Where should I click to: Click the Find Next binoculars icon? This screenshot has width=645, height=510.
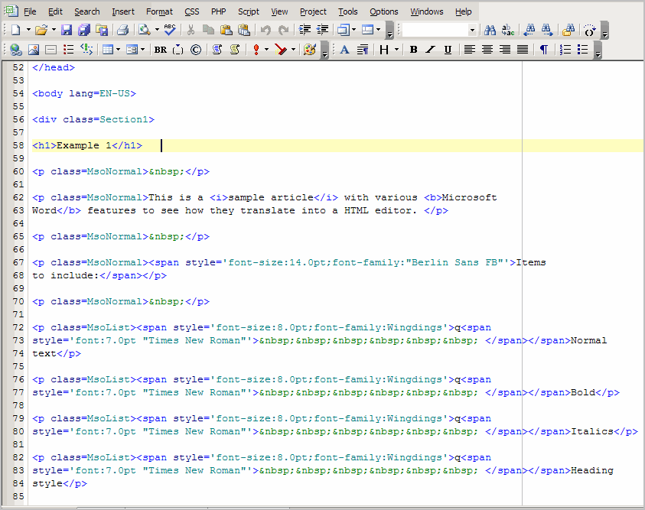pyautogui.click(x=547, y=30)
